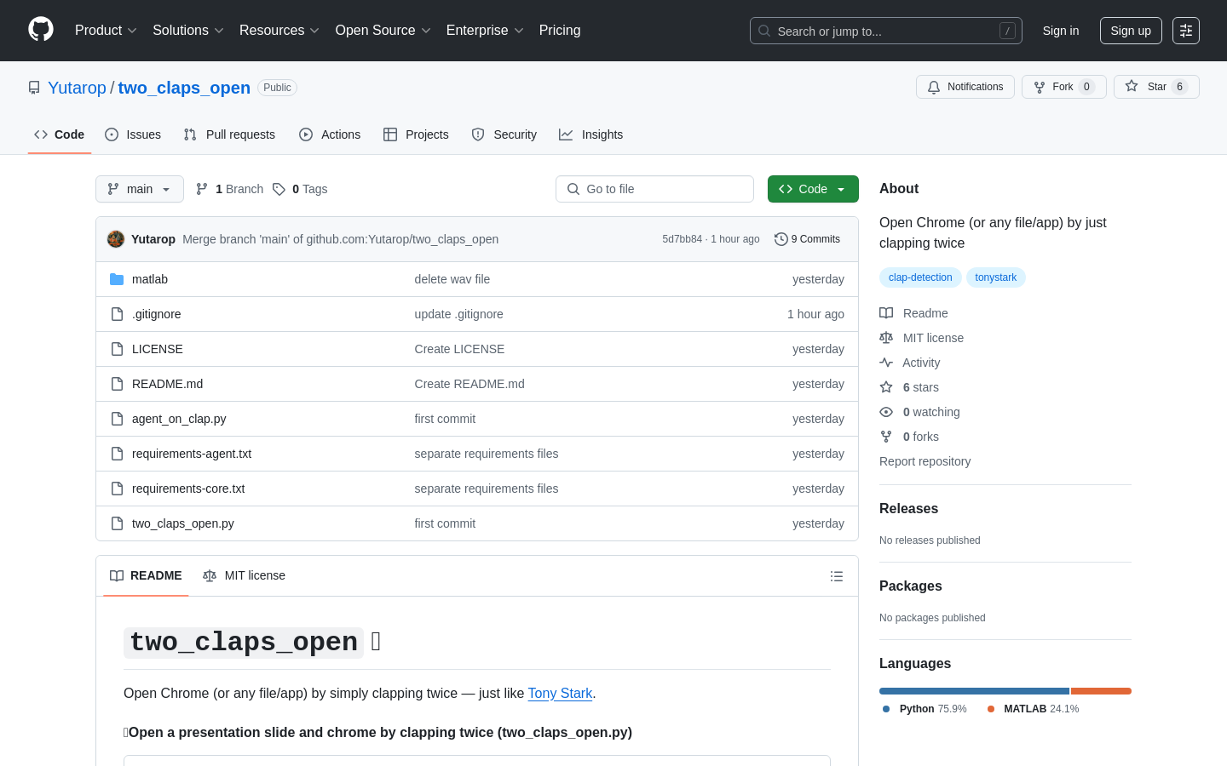Open Activity pulse icon link
This screenshot has height=766, width=1227.
(x=886, y=363)
